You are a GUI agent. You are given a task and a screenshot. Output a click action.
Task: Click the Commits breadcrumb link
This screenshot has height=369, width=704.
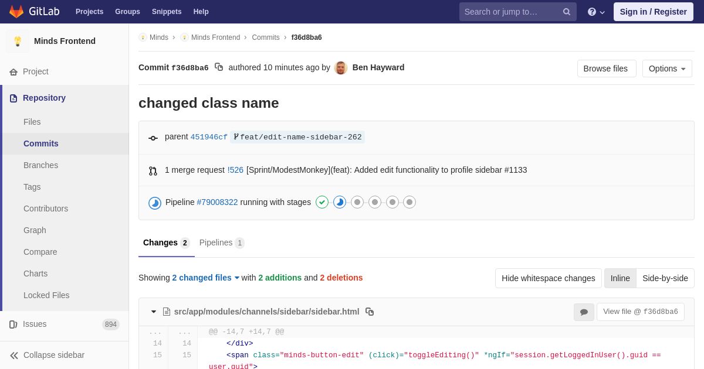266,37
